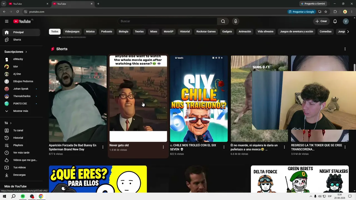Show hidden system tray icons
Image resolution: width=356 pixels, height=200 pixels.
tap(311, 196)
